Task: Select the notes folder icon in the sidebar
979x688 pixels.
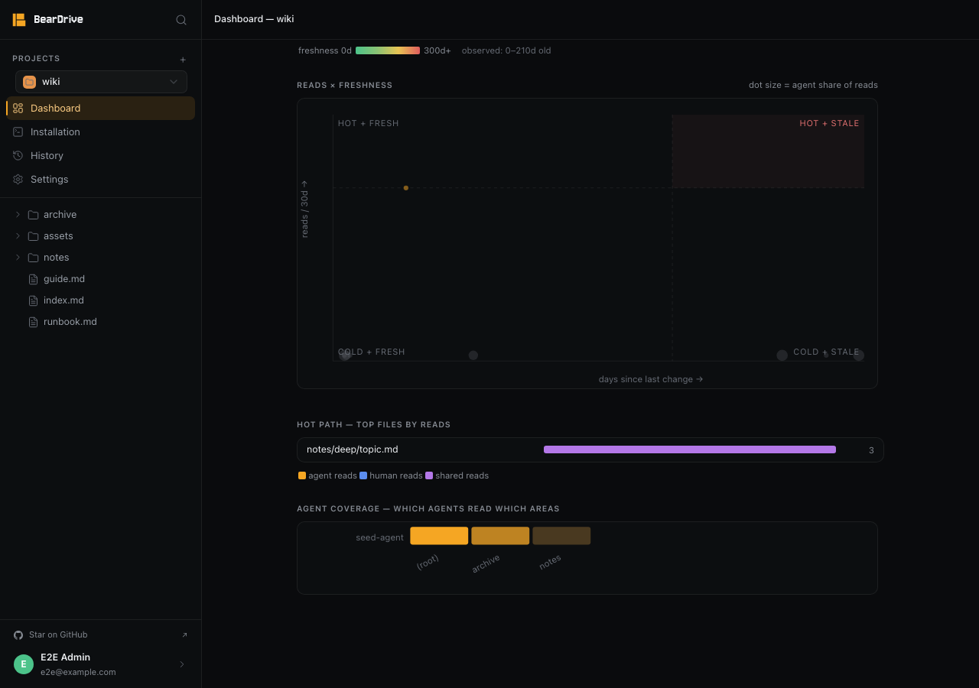Action: coord(33,258)
